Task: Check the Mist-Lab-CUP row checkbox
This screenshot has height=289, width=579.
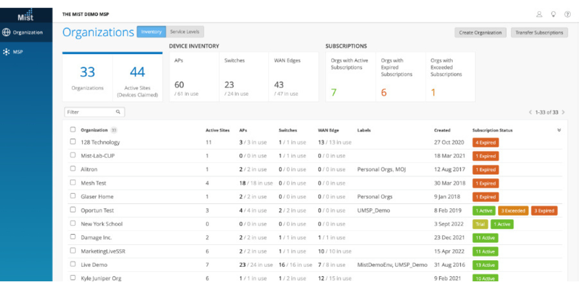Action: click(x=73, y=155)
